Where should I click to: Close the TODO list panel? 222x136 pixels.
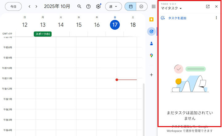pyautogui.click(x=216, y=6)
